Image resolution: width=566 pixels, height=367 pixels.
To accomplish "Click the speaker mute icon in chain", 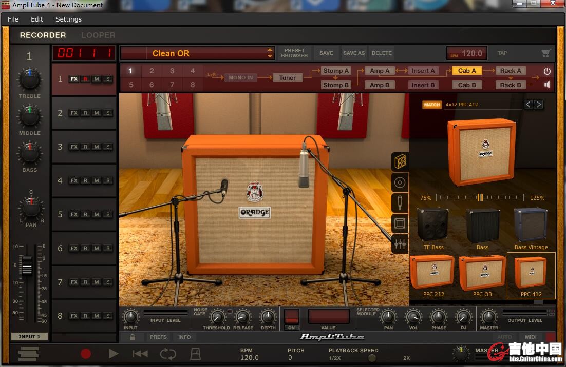I will coord(547,85).
